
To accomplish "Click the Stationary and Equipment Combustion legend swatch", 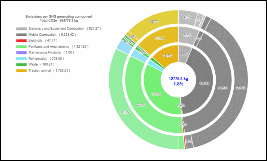I will pos(22,29).
